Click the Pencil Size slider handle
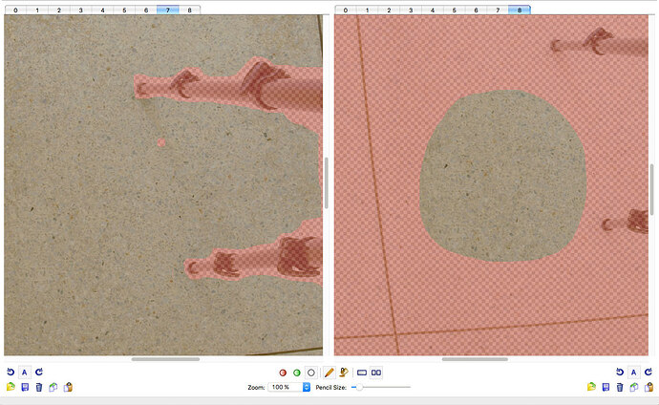Image resolution: width=659 pixels, height=405 pixels. [359, 387]
